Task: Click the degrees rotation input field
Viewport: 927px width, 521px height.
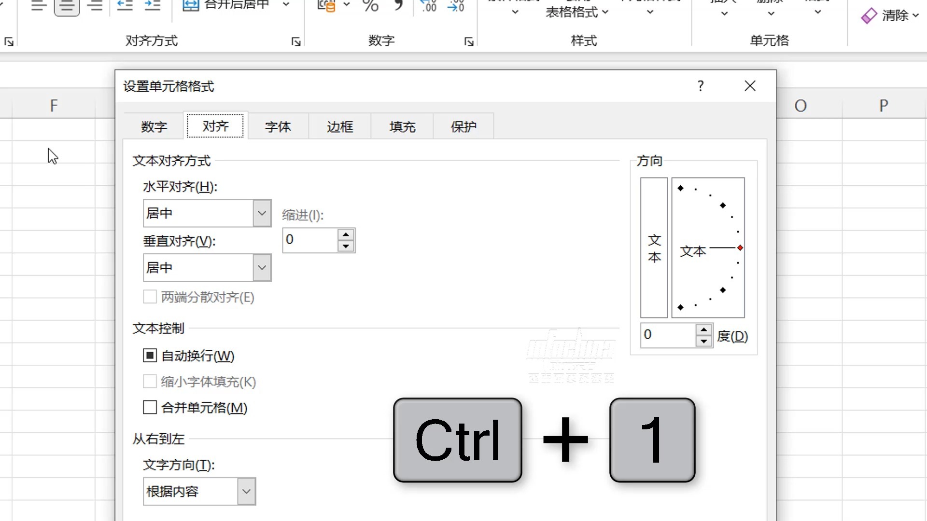Action: tap(668, 335)
